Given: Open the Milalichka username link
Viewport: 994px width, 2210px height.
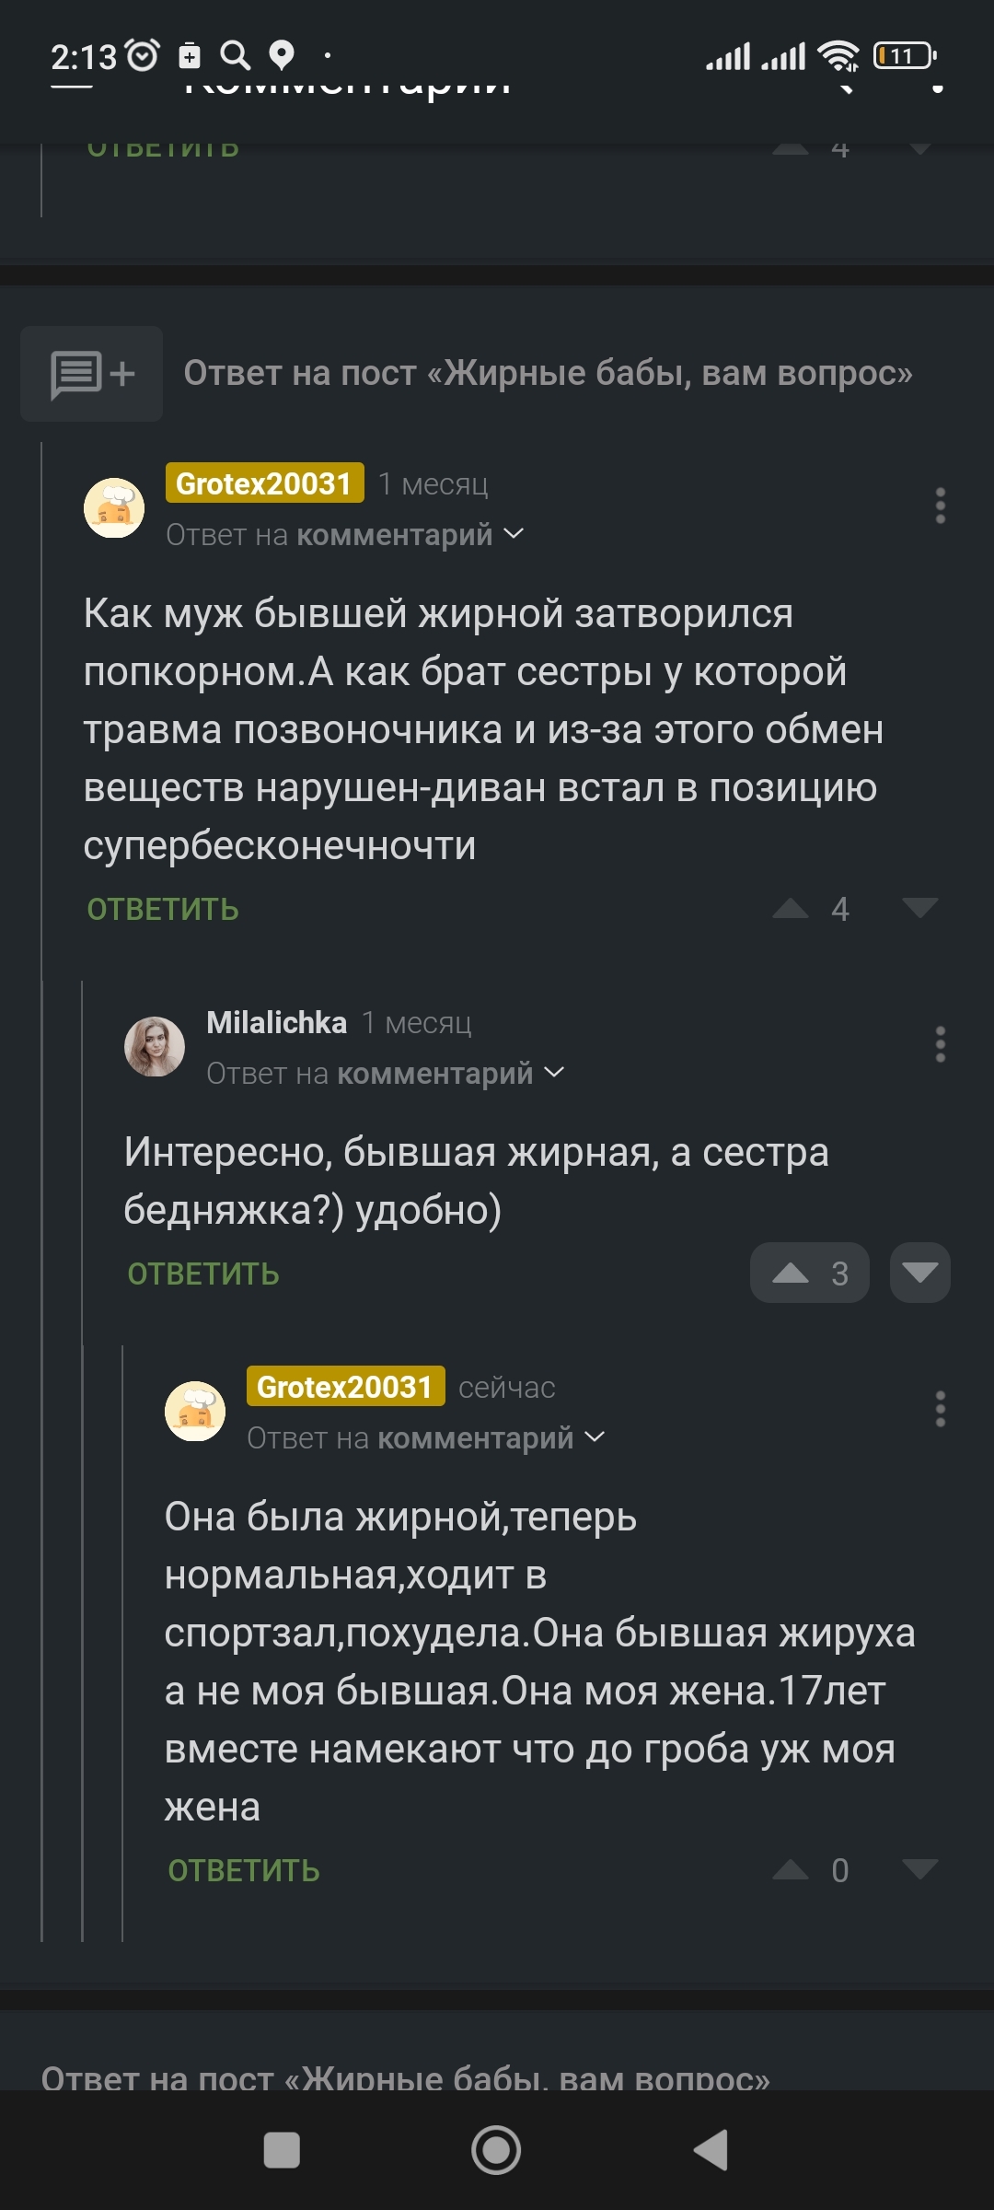Looking at the screenshot, I should 276,1022.
